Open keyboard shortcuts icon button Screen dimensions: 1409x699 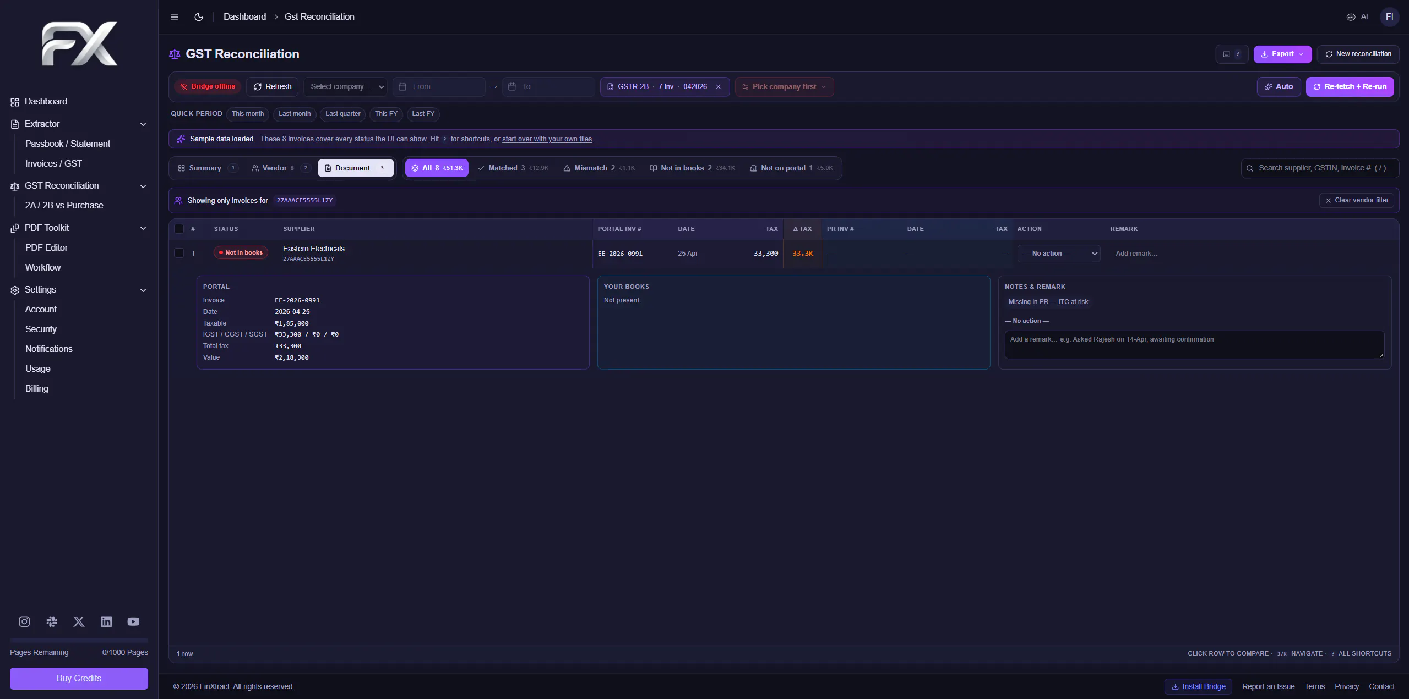coord(1231,54)
